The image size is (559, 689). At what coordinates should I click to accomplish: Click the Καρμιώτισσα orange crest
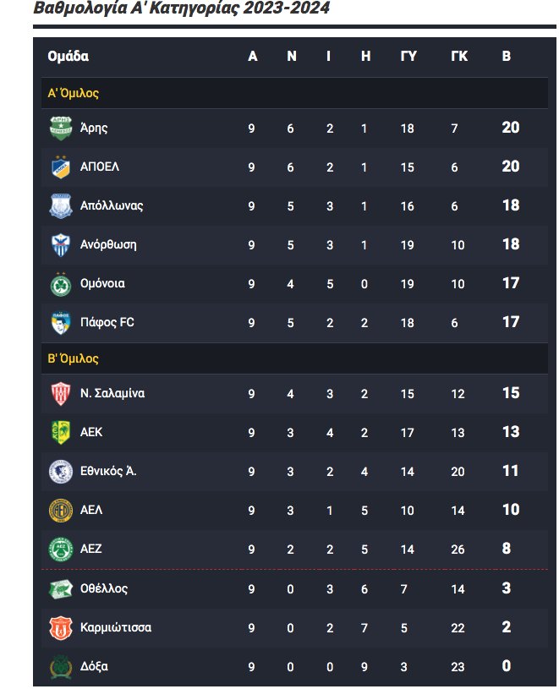(x=61, y=628)
